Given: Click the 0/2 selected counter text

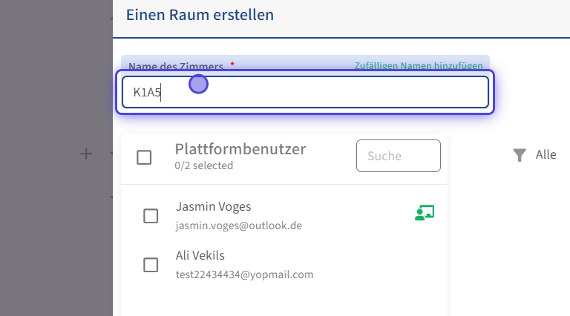Looking at the screenshot, I should click(x=203, y=166).
